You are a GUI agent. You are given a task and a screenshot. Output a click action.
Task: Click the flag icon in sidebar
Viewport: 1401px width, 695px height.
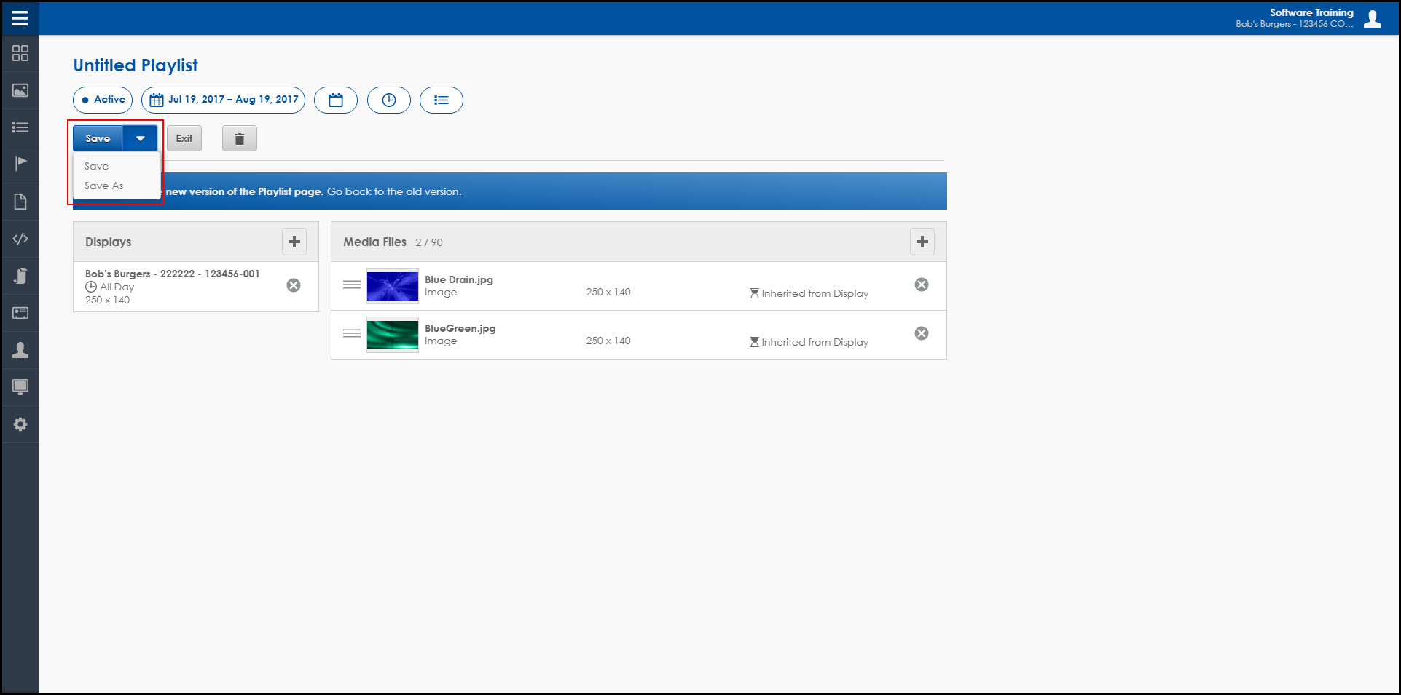click(x=20, y=163)
